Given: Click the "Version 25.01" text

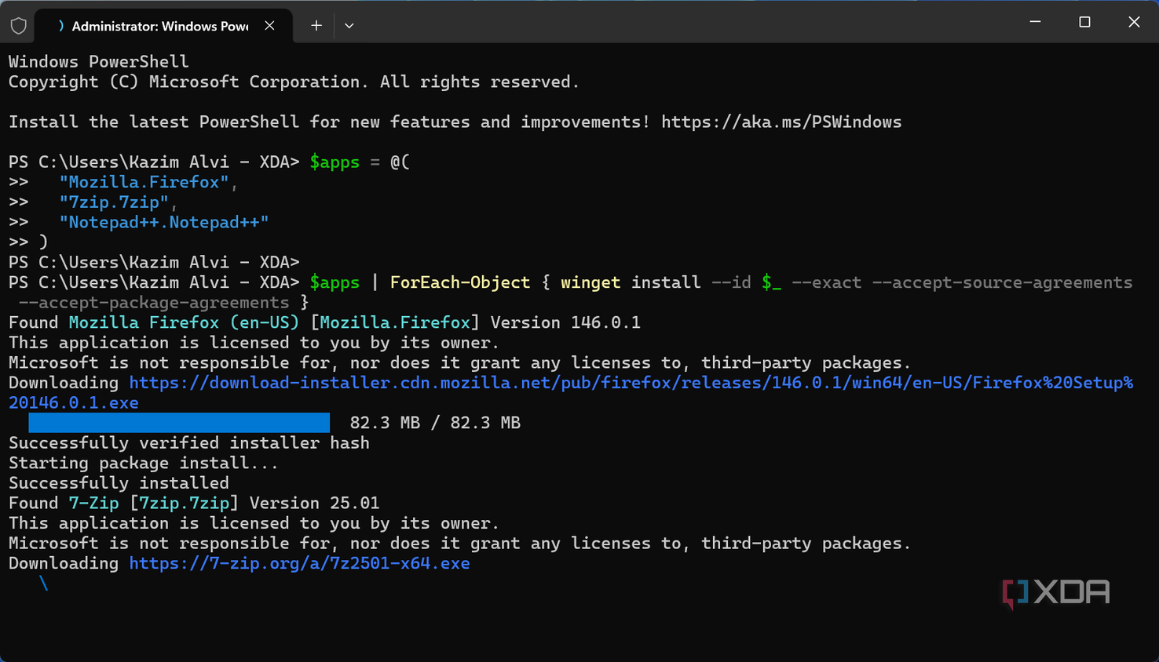Looking at the screenshot, I should (314, 503).
